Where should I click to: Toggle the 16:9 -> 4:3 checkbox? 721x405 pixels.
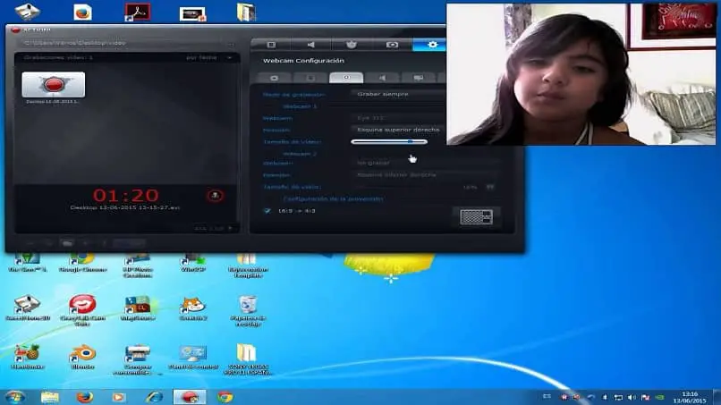point(267,211)
